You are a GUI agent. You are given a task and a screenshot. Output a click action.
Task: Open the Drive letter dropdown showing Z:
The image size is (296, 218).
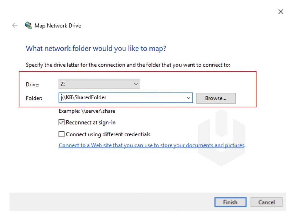[99, 84]
